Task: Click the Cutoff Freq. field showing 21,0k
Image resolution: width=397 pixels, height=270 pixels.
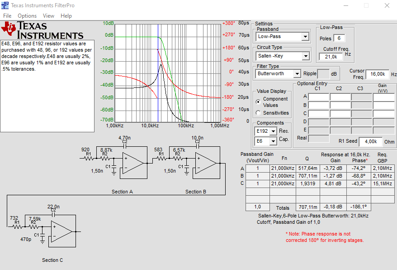Action: (331, 57)
